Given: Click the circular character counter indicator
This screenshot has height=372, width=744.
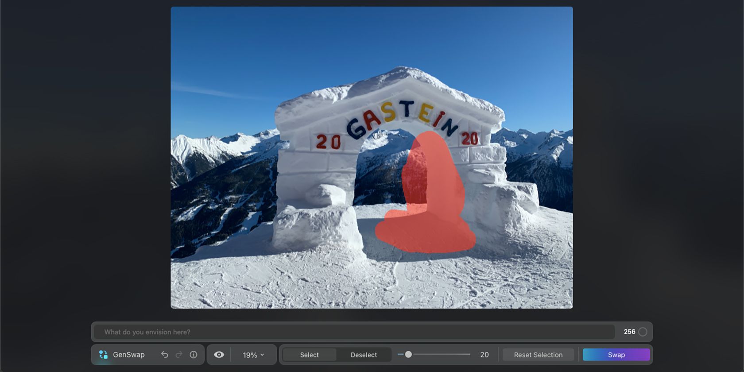Looking at the screenshot, I should [x=643, y=332].
